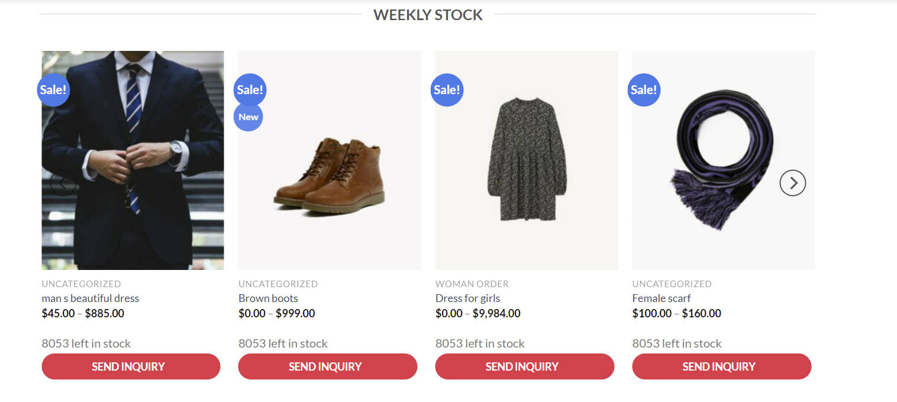Open the 'Female scarf' title link
The image size is (897, 402).
662,298
